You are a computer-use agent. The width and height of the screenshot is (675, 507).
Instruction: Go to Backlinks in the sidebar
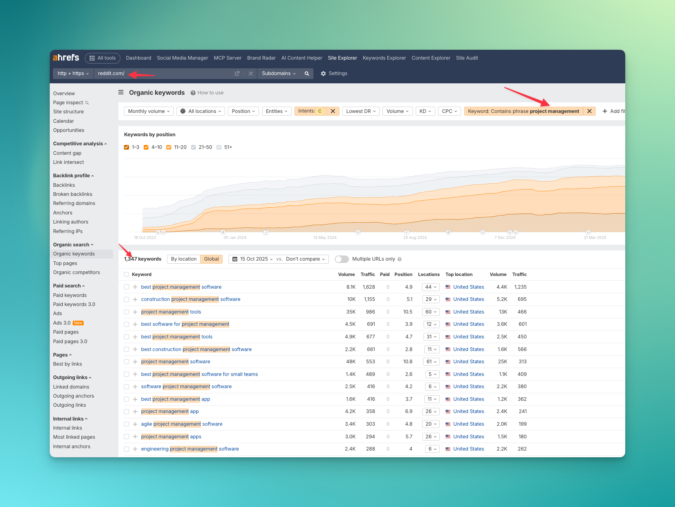point(64,185)
